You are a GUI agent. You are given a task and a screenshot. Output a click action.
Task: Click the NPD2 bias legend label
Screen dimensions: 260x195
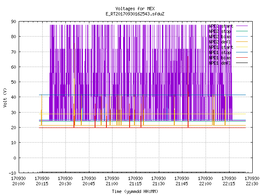[220, 37]
